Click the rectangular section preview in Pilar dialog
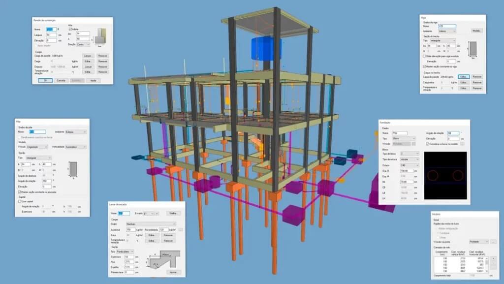The image size is (504, 284). coord(74,169)
